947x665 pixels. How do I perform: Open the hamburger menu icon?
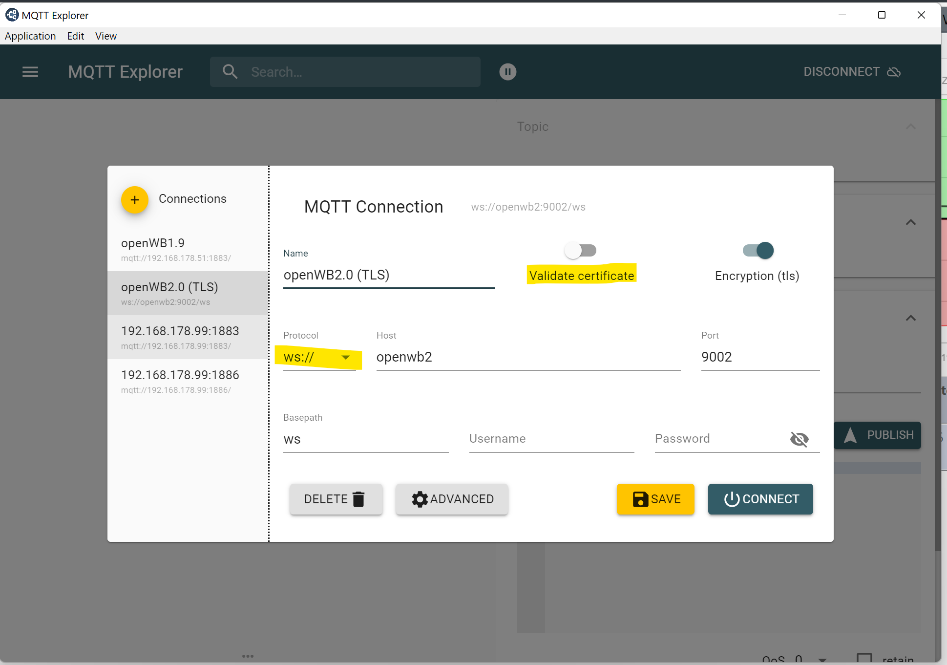[x=30, y=72]
